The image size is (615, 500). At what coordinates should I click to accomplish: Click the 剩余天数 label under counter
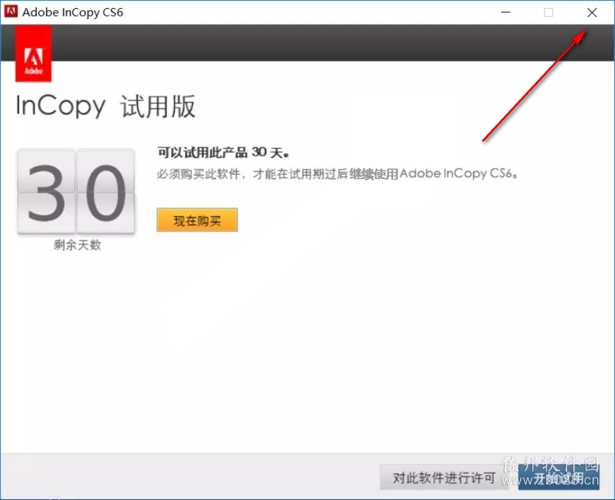[x=77, y=245]
